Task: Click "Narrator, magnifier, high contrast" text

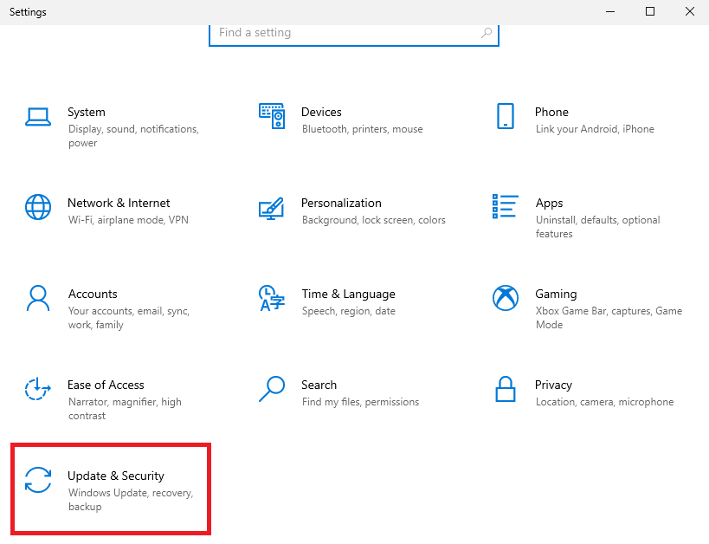Action: pos(125,409)
